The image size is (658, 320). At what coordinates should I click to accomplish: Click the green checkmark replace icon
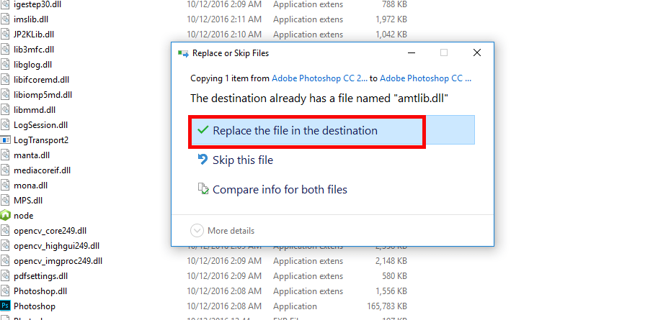click(201, 131)
